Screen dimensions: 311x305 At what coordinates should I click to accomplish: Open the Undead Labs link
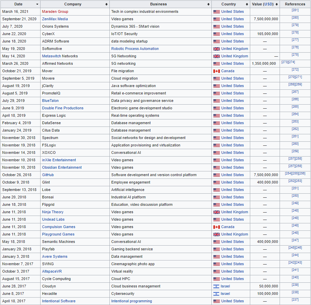pos(53,219)
